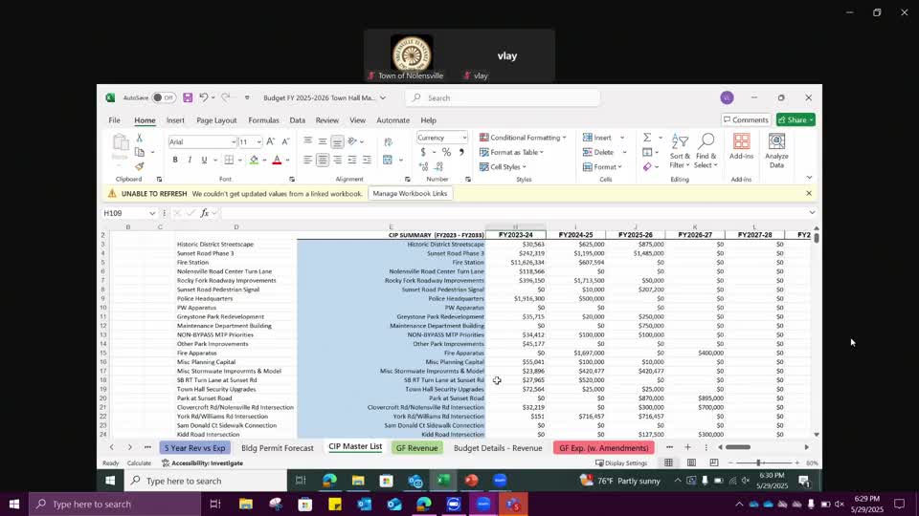Click the Orientation angle text icon
Image resolution: width=919 pixels, height=516 pixels.
(352, 141)
